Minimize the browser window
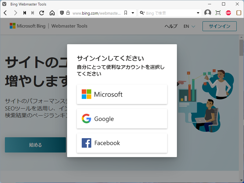Screen dimensions: 244x183 (210, 4)
